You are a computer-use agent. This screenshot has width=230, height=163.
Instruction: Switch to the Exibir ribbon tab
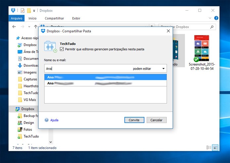[76, 18]
